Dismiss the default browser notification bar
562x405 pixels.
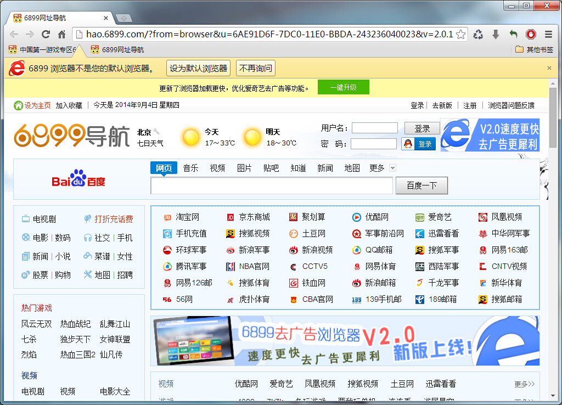click(549, 68)
